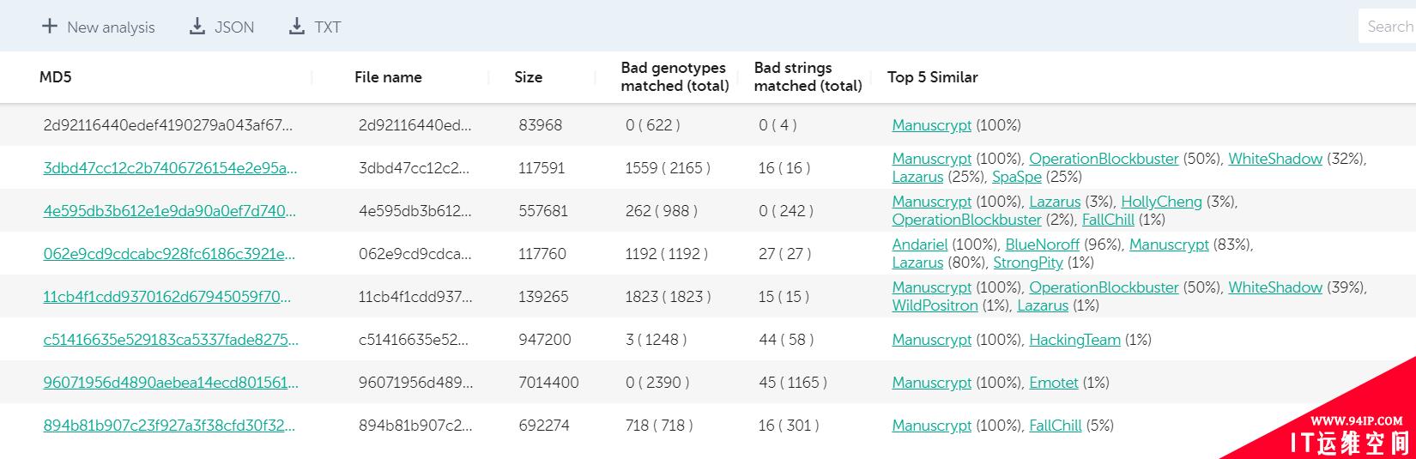Open SpaSpe (25%) link
This screenshot has height=459, width=1416.
[x=1017, y=177]
